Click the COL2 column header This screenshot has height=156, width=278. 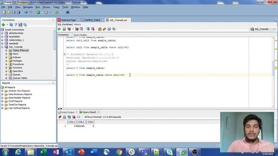[81, 122]
